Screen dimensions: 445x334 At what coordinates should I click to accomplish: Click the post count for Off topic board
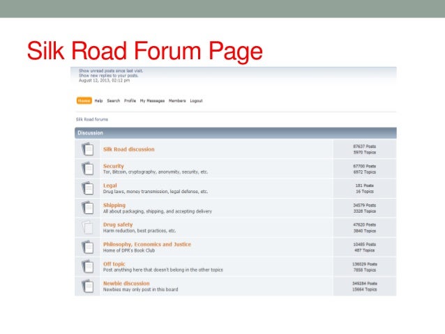pyautogui.click(x=365, y=264)
